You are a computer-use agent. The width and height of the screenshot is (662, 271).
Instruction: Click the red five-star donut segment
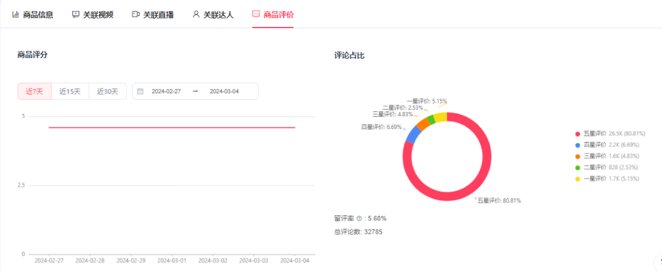[477, 188]
